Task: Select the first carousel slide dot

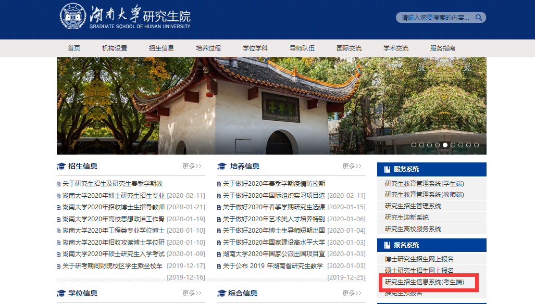Action: pos(414,145)
